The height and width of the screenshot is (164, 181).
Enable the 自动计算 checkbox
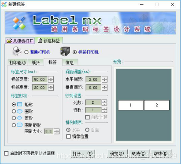pos(87,117)
